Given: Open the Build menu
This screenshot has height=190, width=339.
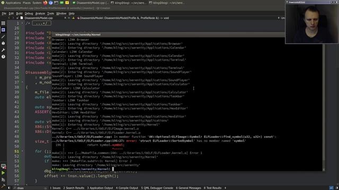Looking at the screenshot, I should coord(19,13).
